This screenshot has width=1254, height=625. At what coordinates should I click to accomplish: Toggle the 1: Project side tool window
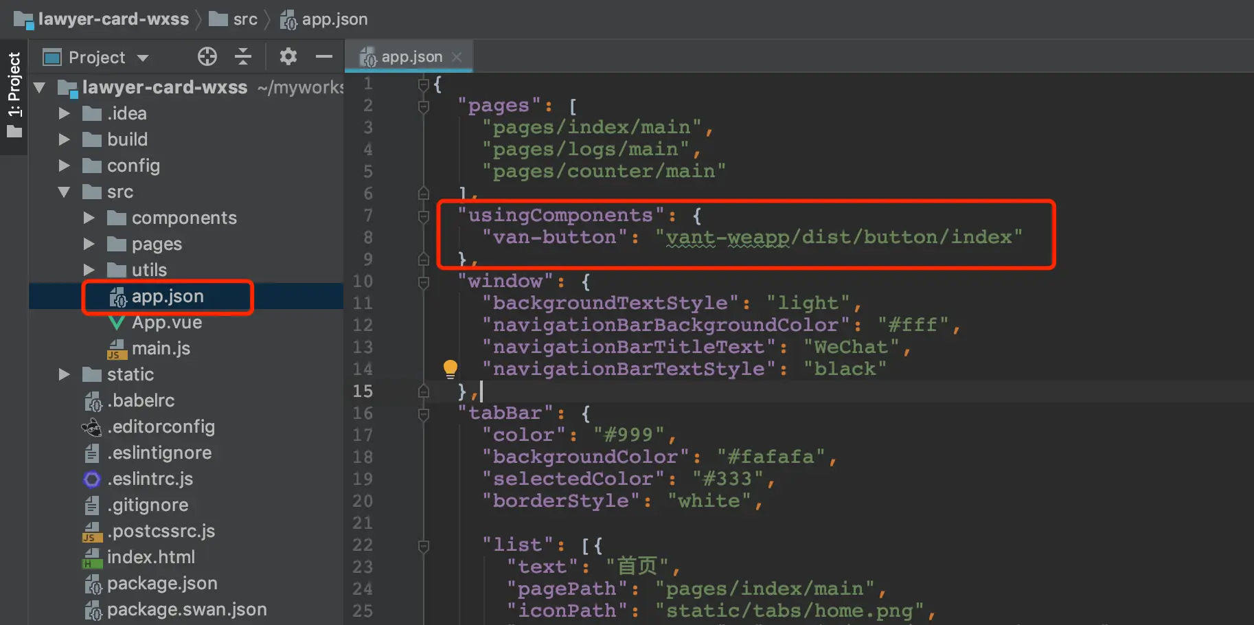point(14,95)
